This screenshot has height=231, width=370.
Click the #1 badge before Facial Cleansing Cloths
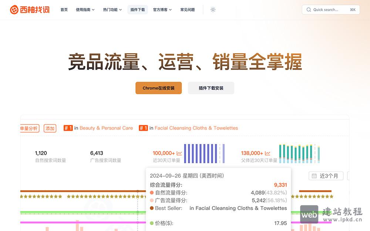click(143, 128)
